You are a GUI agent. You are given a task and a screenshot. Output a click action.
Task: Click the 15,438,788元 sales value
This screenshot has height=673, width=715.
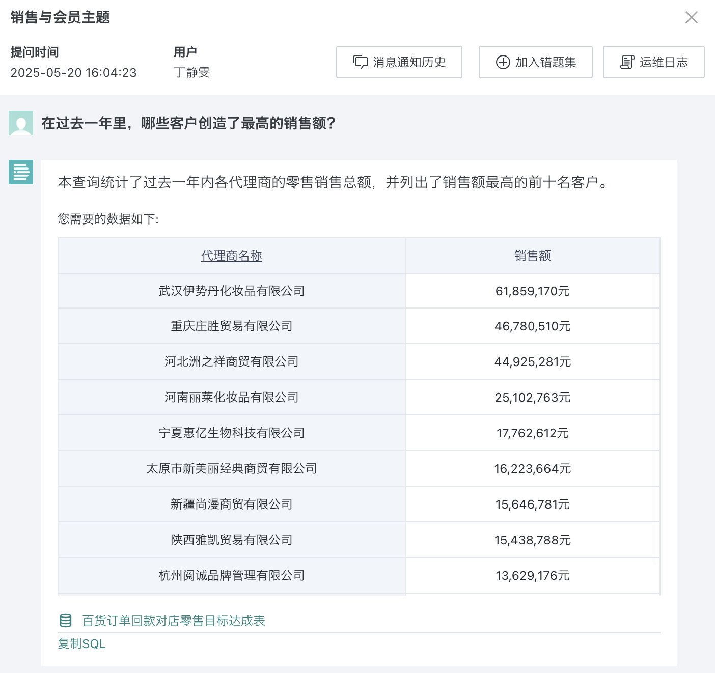pos(533,540)
